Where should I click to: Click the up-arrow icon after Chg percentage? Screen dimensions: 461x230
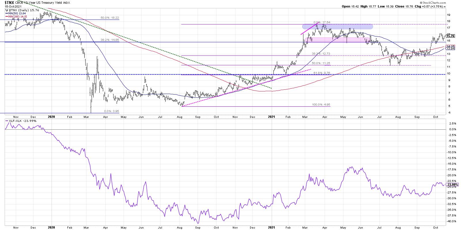point(445,6)
